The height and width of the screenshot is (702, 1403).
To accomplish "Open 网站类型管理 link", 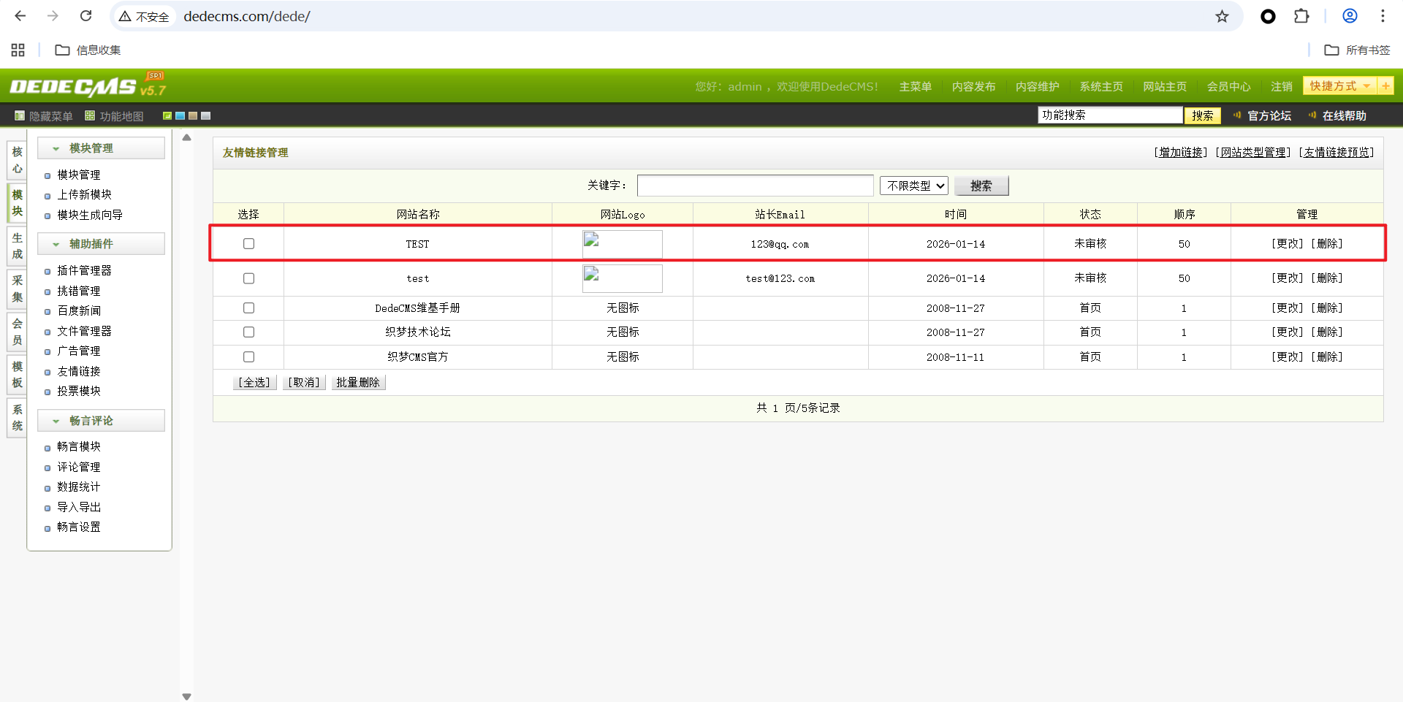I will click(x=1253, y=152).
